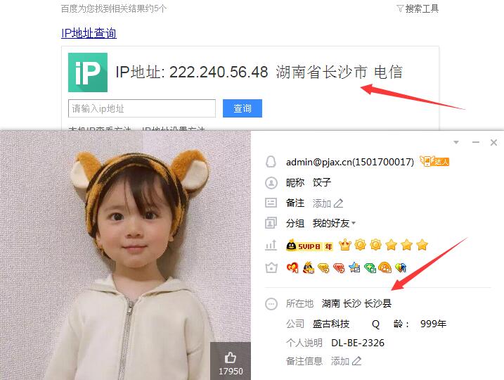
Task: Click the blue star badge icon
Action: 354,267
